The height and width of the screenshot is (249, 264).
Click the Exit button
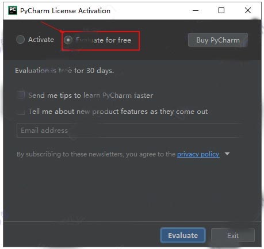[233, 236]
